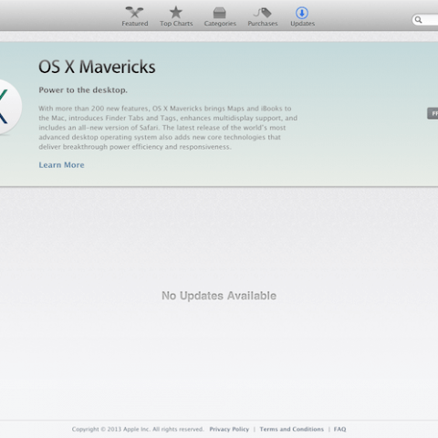Select the 'Top Charts' toolbar label
Viewport: 438px width, 438px height.
point(176,24)
